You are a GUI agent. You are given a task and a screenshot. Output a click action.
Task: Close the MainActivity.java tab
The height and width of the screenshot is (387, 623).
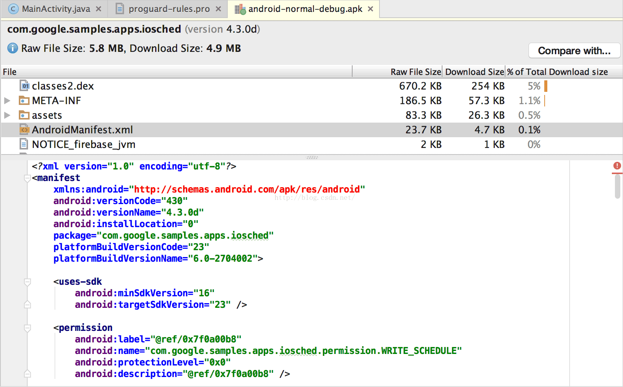pos(99,9)
